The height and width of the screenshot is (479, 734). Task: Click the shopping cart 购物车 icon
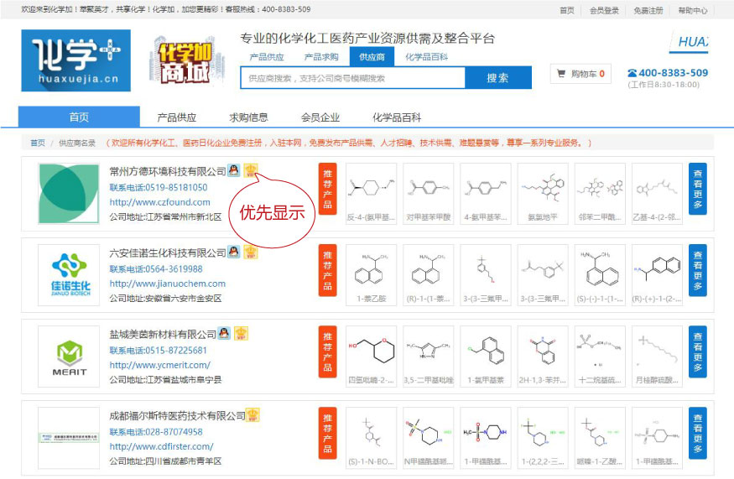(x=560, y=74)
